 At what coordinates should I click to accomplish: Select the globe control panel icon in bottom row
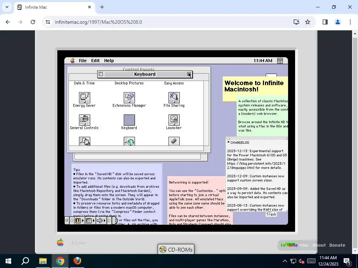click(129, 141)
